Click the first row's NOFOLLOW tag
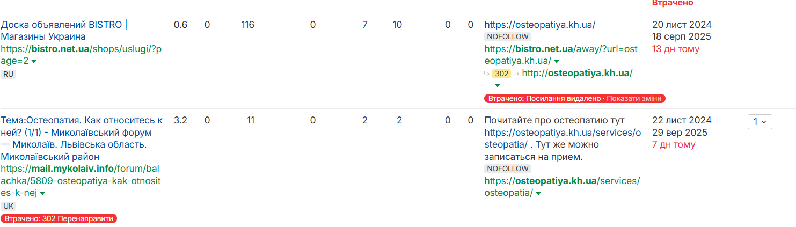The width and height of the screenshot is (796, 227). pos(507,36)
